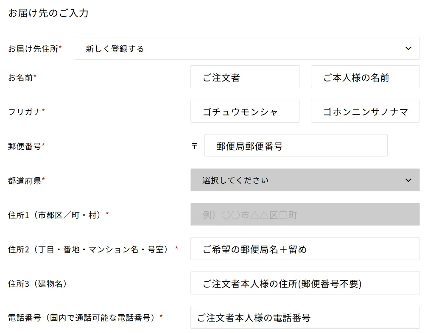Click the greyed 住所1 field with 例）○○市△△区□町

305,215
